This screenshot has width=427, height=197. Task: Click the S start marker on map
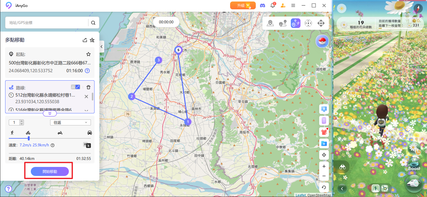pyautogui.click(x=178, y=50)
